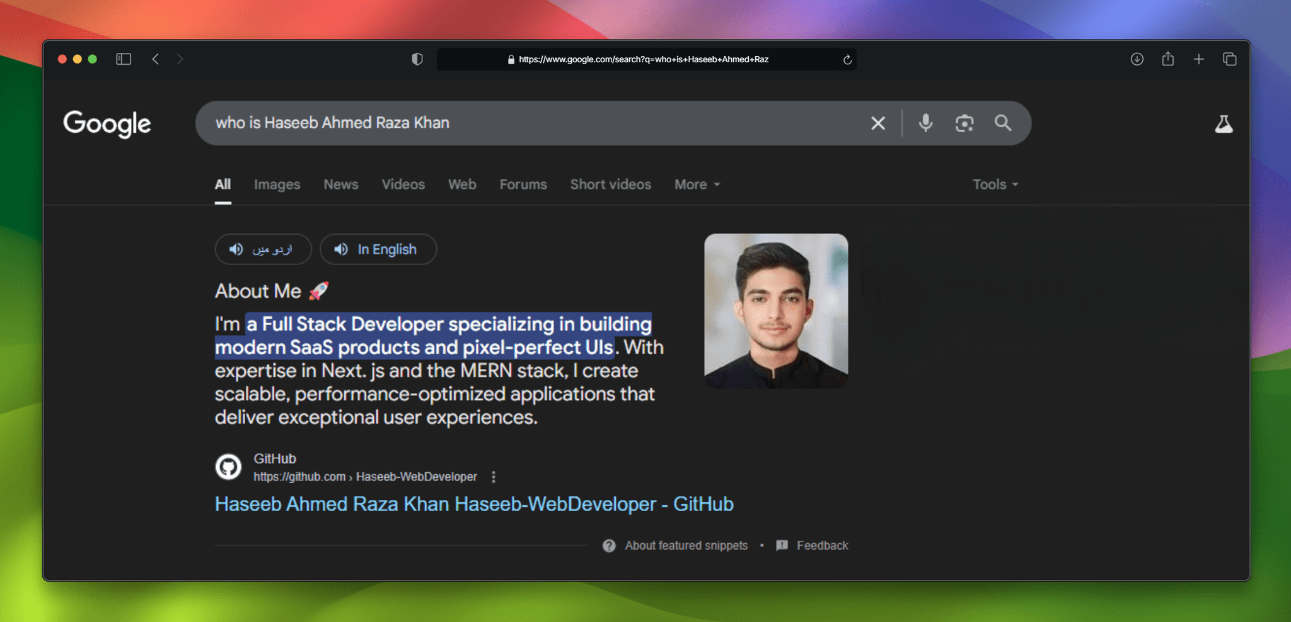Screen dimensions: 1291x622
Task: Open a new Safari tab
Action: (1198, 59)
